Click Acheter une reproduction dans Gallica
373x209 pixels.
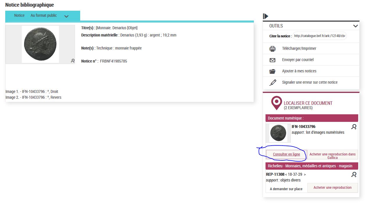click(x=332, y=156)
